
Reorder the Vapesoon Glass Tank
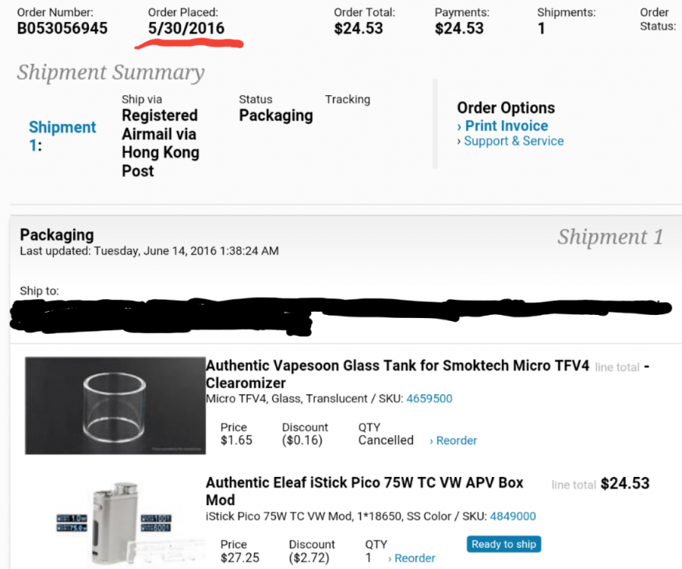point(455,440)
